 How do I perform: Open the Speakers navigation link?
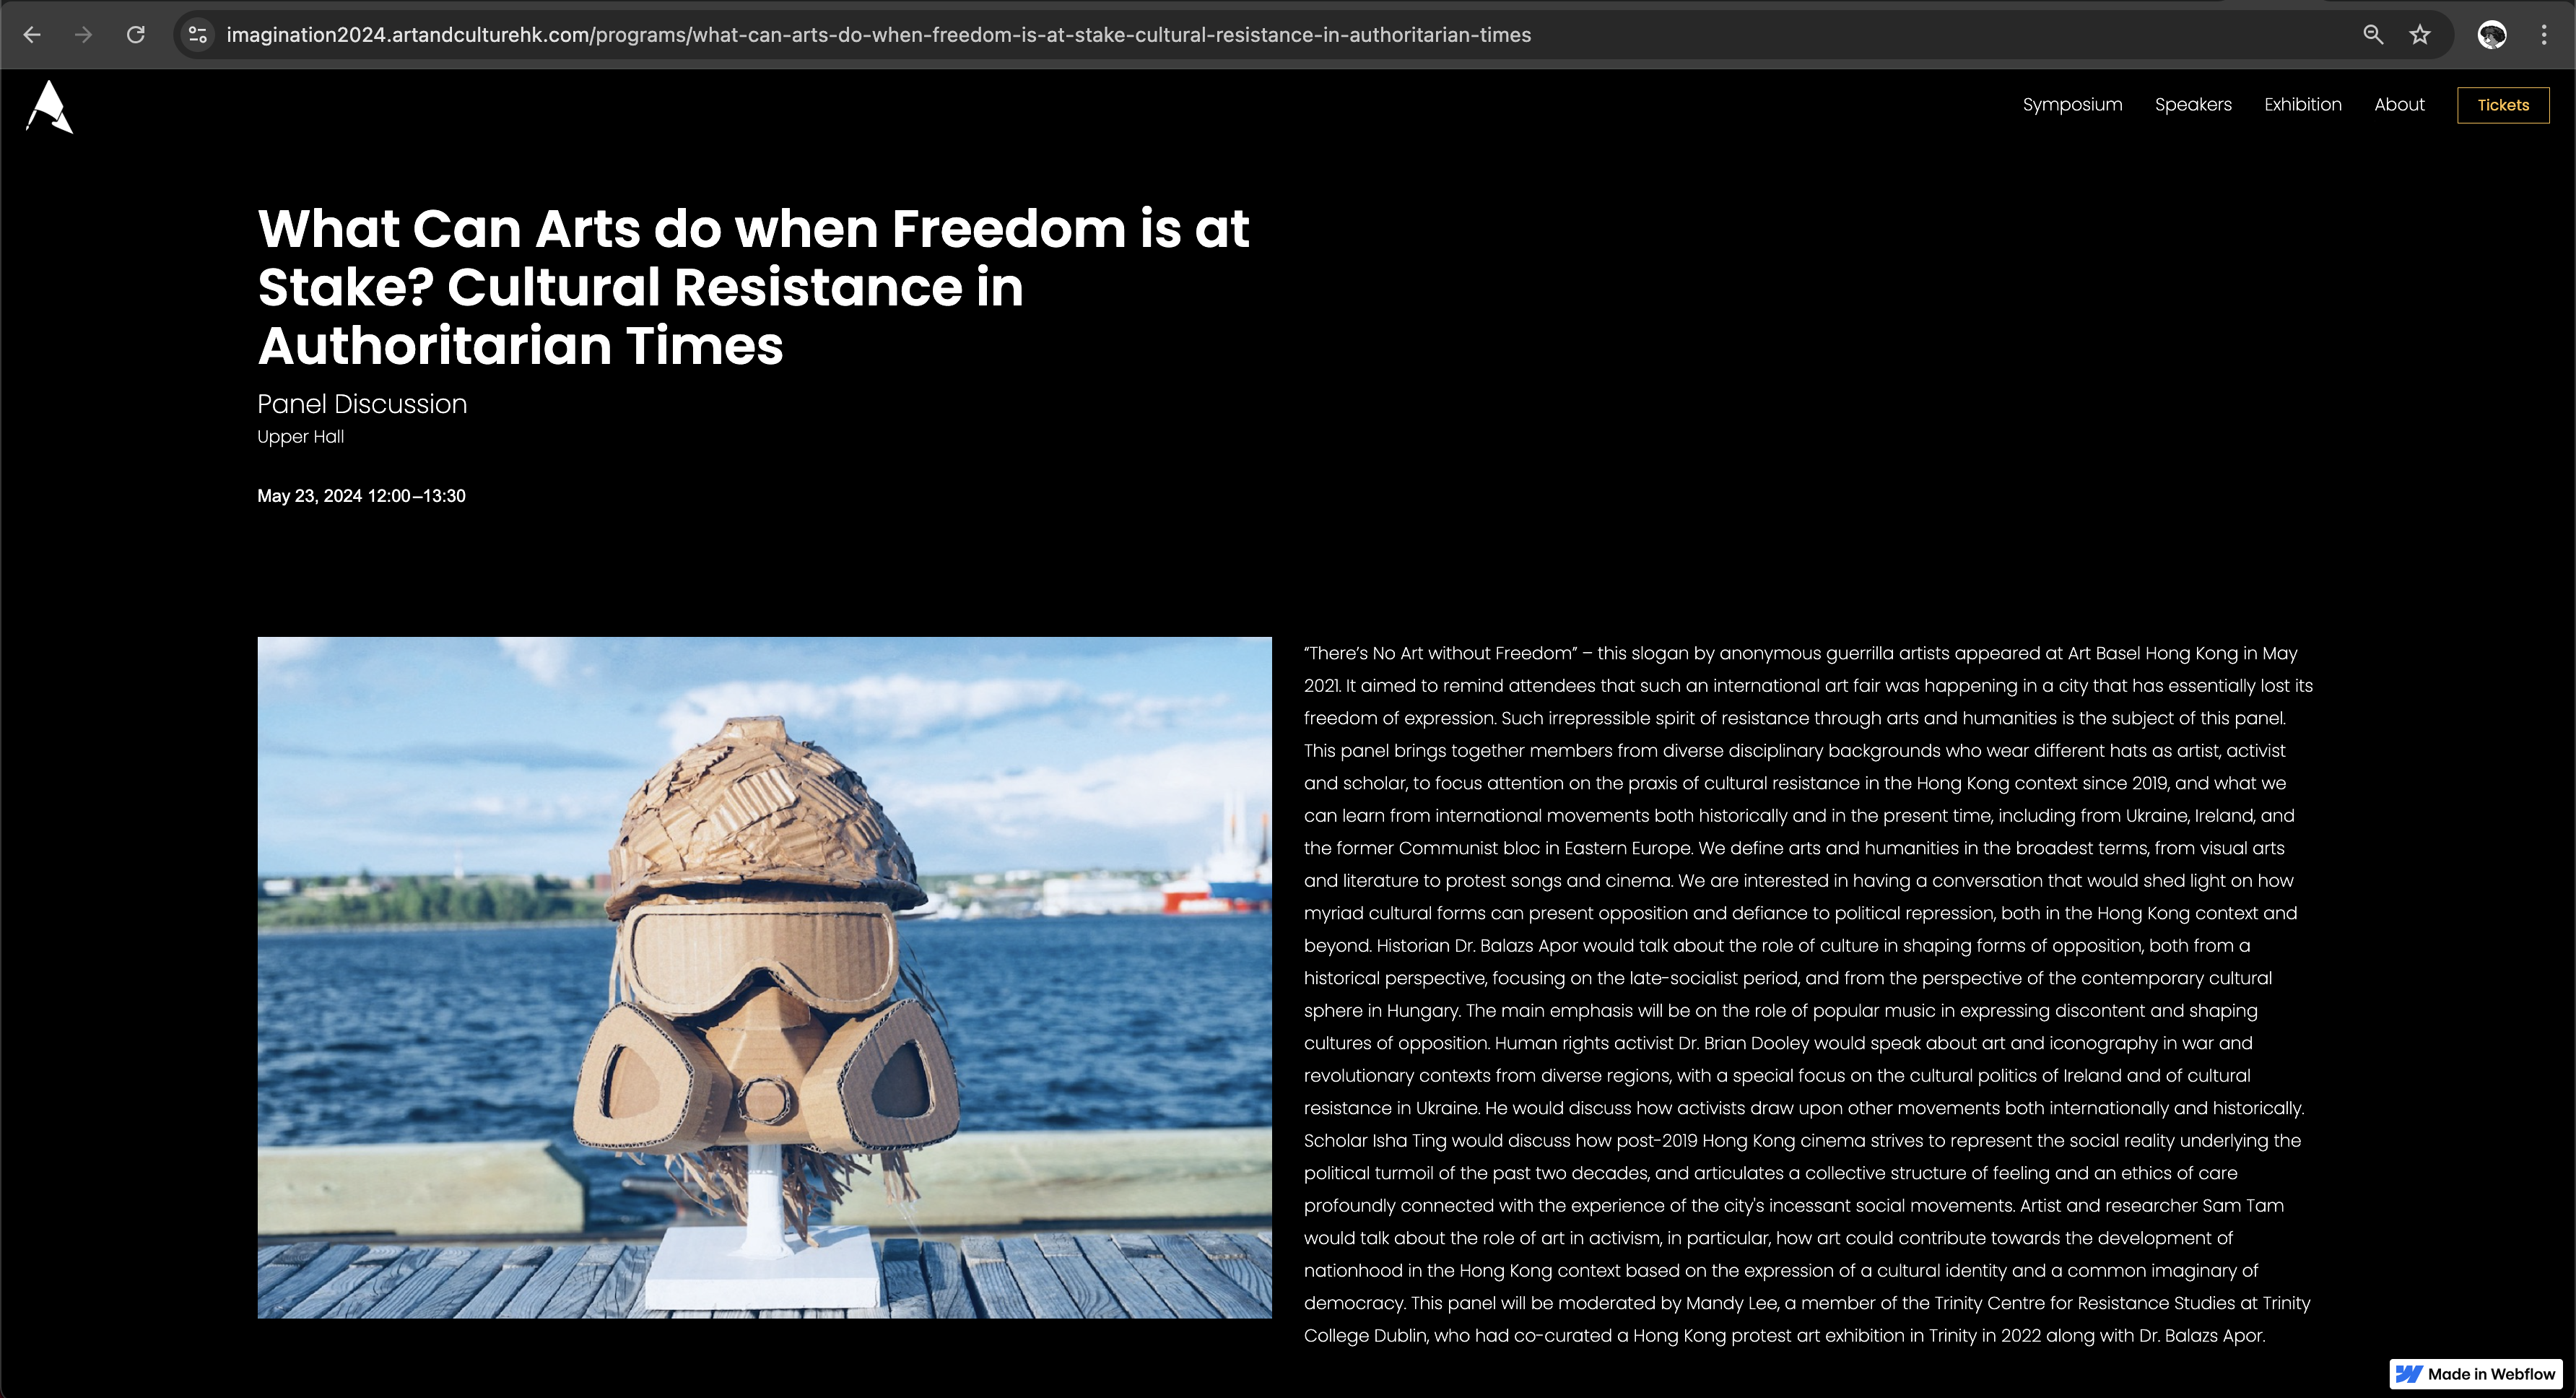click(x=2192, y=104)
